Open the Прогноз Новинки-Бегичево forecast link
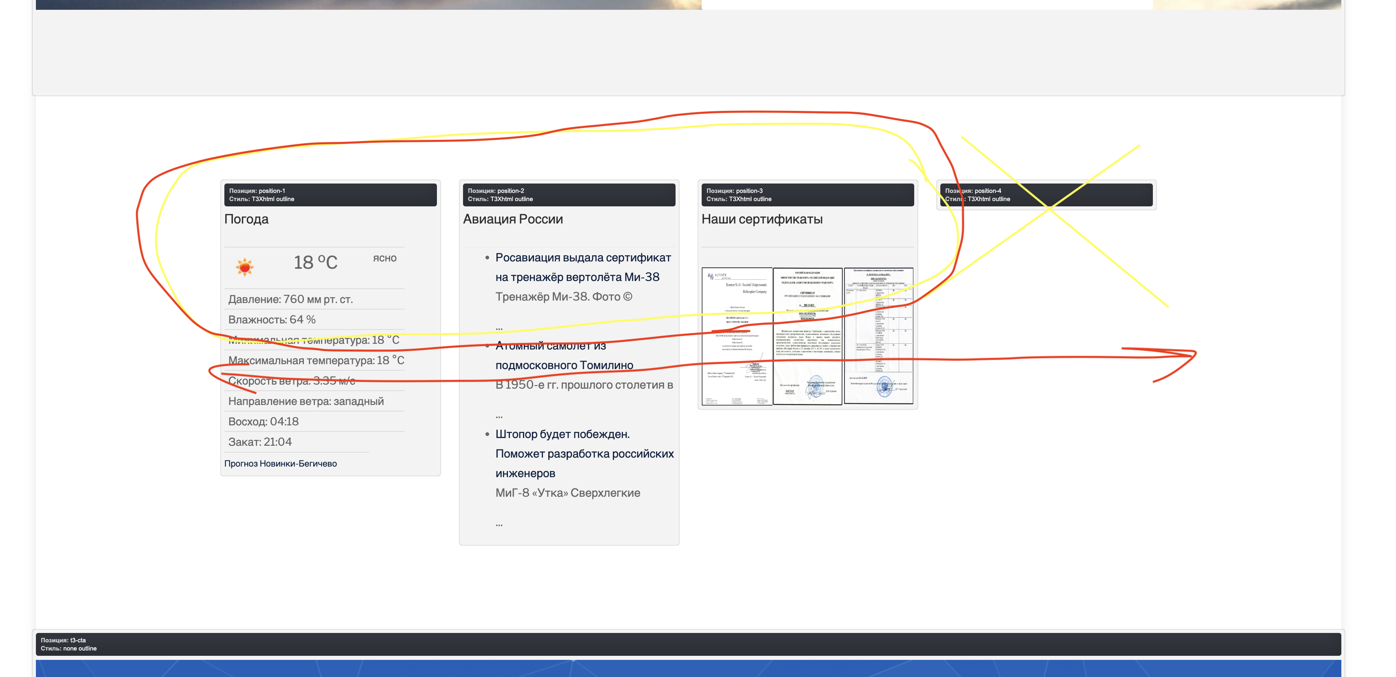The image size is (1396, 677). [x=280, y=464]
